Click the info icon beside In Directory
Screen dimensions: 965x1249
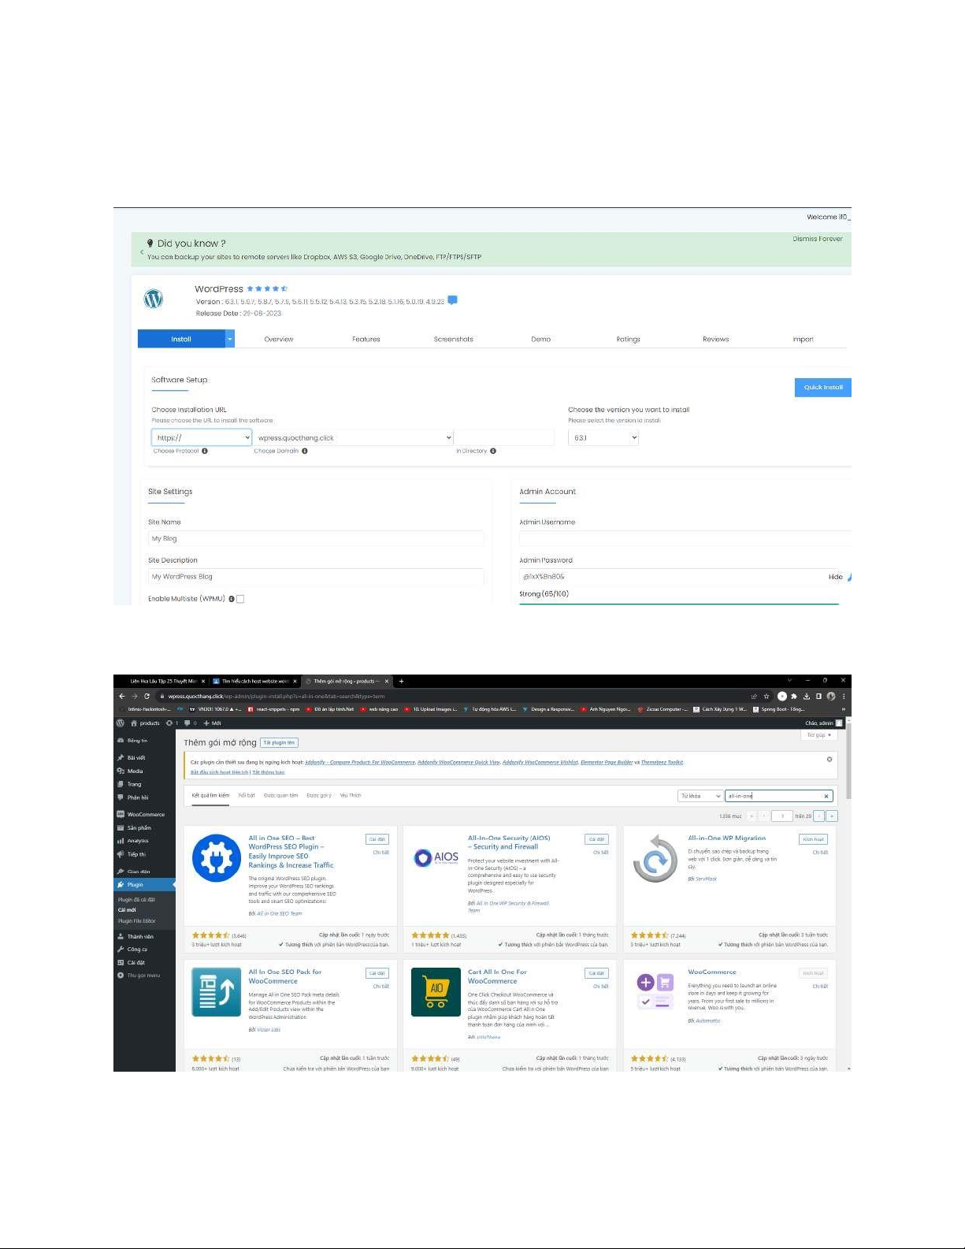493,452
